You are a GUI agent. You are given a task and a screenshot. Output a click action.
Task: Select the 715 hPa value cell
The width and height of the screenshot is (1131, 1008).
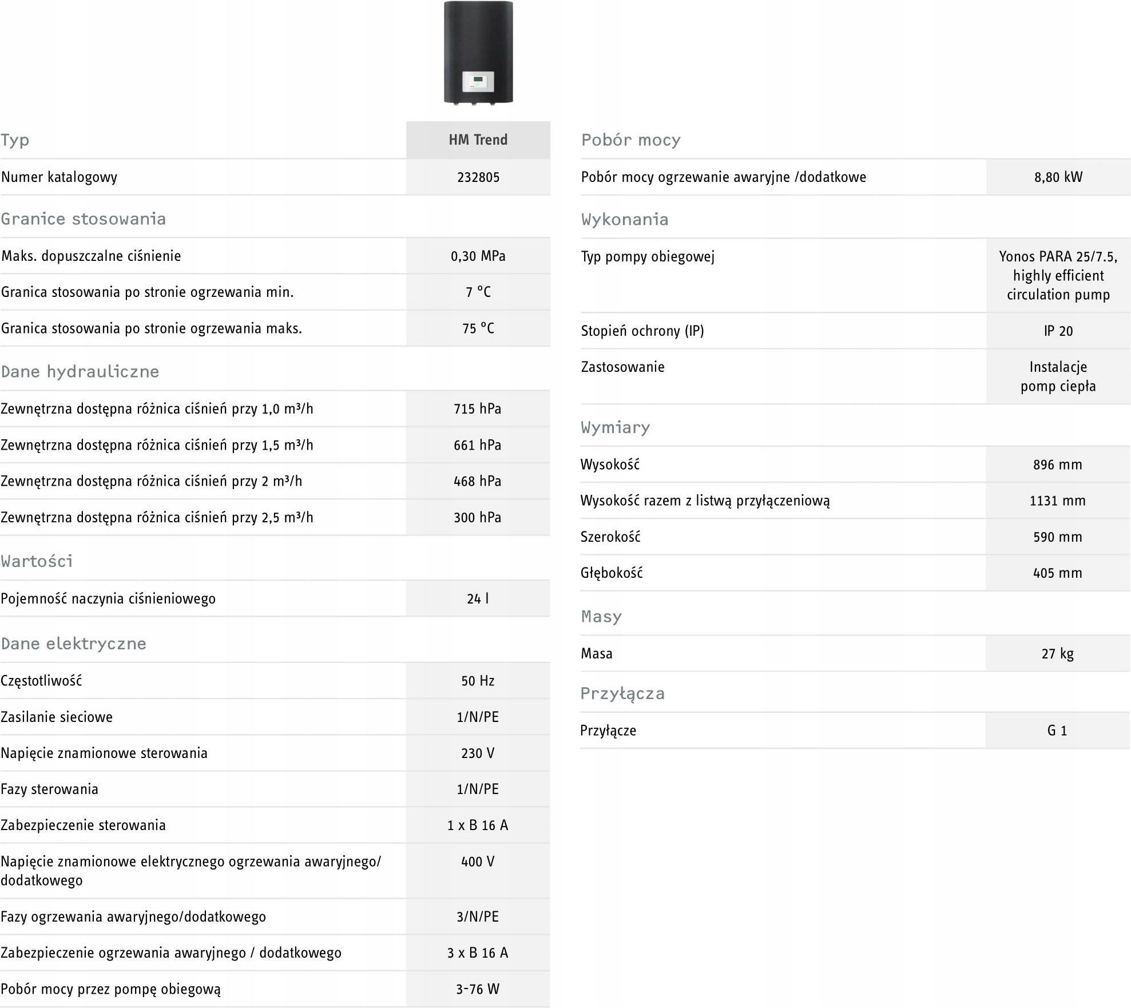(478, 409)
